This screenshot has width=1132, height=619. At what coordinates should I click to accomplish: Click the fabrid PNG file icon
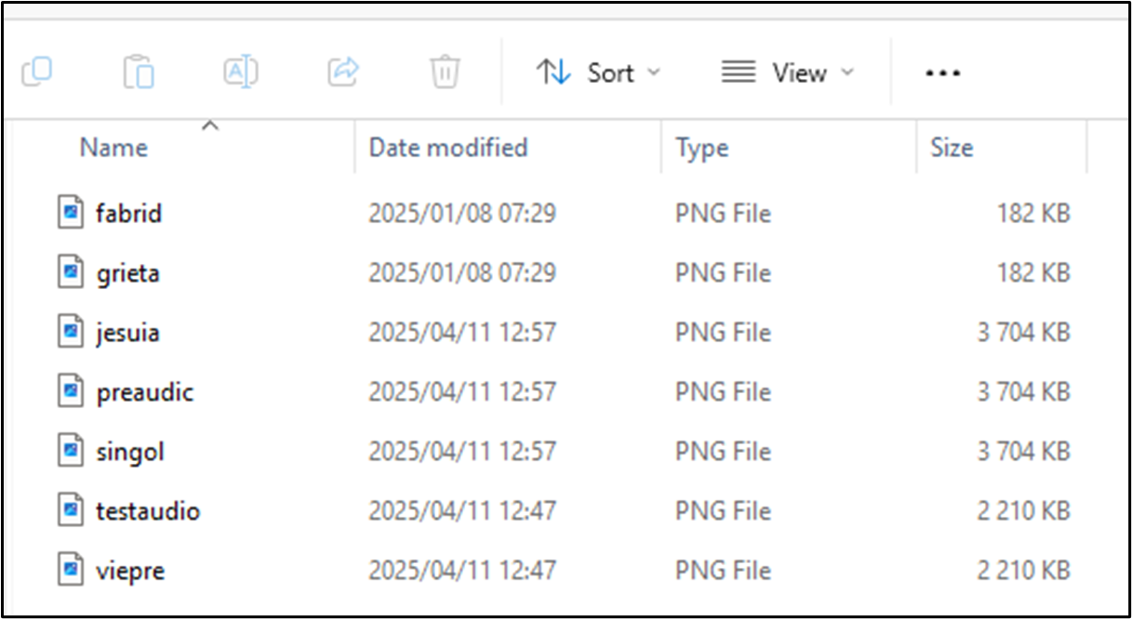pyautogui.click(x=71, y=214)
